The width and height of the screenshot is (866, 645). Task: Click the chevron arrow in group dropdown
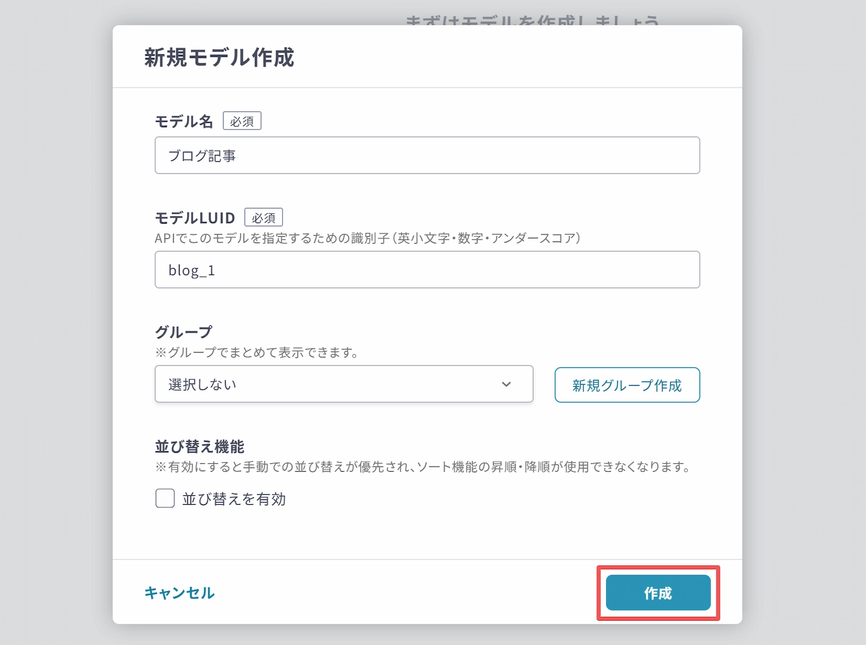pyautogui.click(x=506, y=384)
